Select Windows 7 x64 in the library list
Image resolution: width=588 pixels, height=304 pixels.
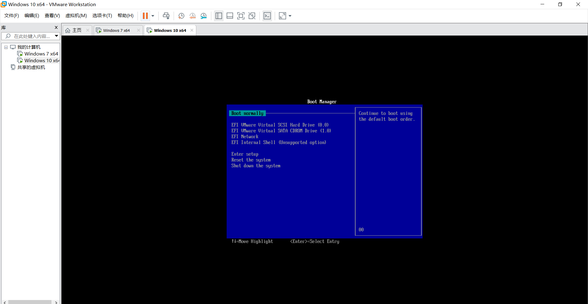pyautogui.click(x=41, y=54)
